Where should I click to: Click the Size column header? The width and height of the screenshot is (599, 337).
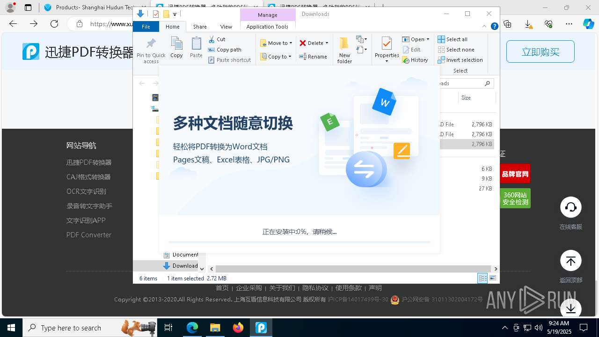pos(476,98)
